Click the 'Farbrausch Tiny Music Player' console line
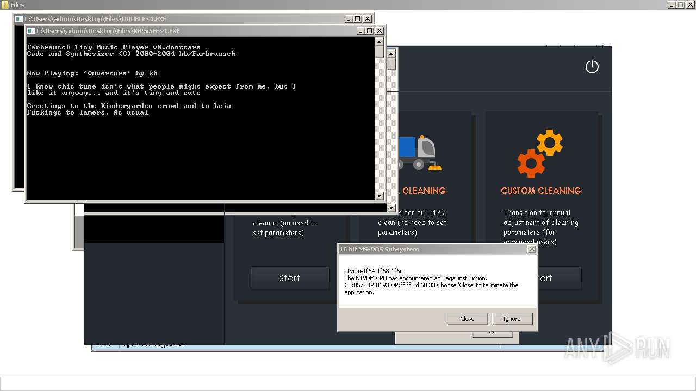Image resolution: width=696 pixels, height=391 pixels. click(114, 47)
